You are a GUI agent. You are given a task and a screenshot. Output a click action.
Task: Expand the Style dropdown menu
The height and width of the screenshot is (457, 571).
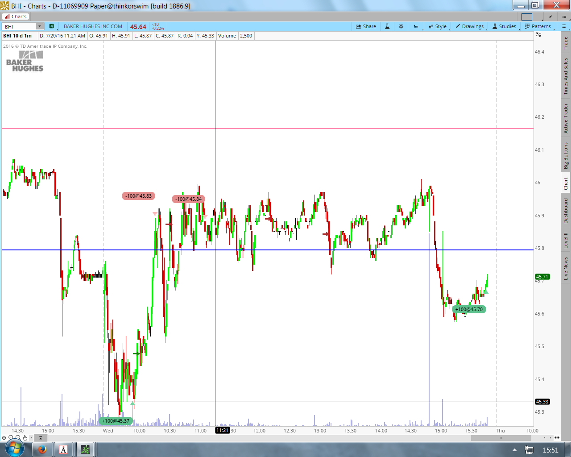tap(438, 26)
